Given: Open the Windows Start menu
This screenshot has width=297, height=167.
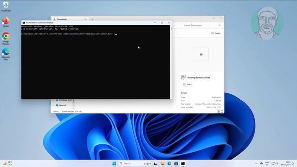Looking at the screenshot, I should 114,163.
